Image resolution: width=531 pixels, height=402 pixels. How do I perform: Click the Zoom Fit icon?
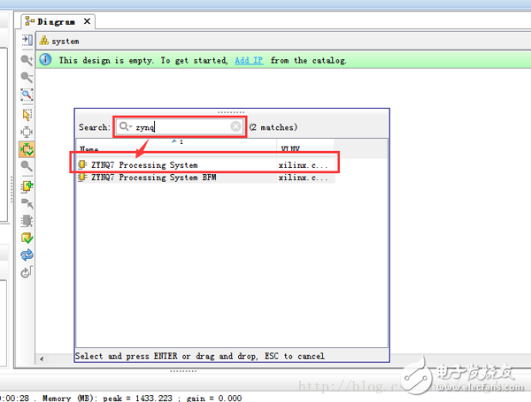[x=27, y=95]
